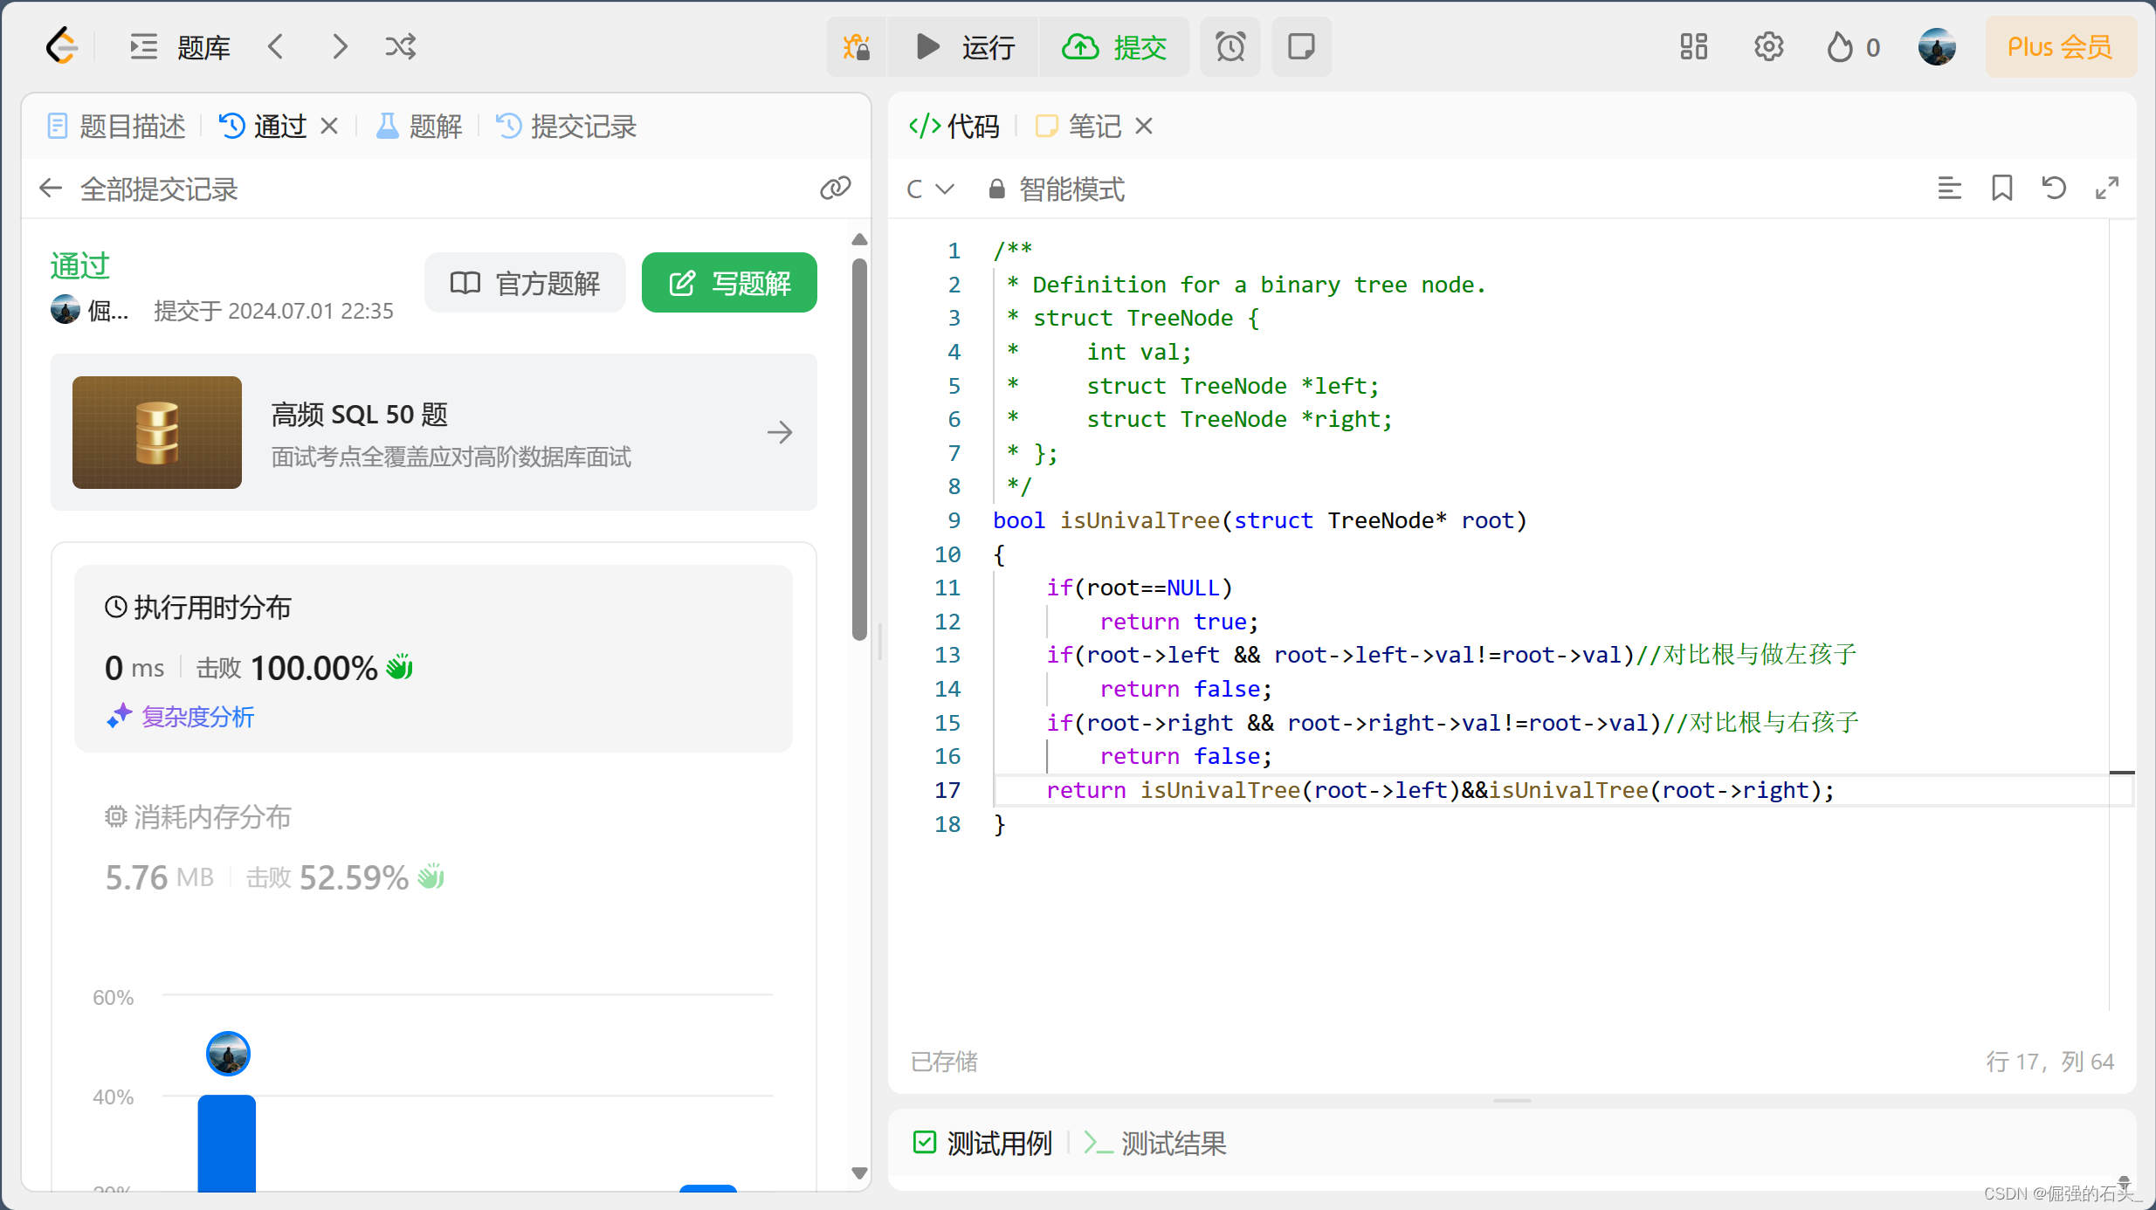Reset code with the undo arrow icon
The width and height of the screenshot is (2156, 1210).
[2054, 189]
